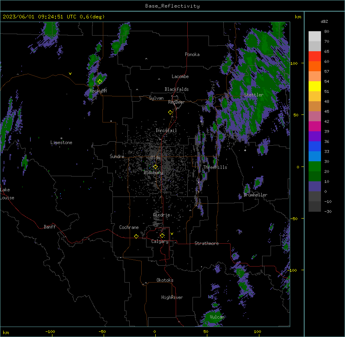Click the Airdrie city label
This screenshot has width=345, height=337.
161,215
